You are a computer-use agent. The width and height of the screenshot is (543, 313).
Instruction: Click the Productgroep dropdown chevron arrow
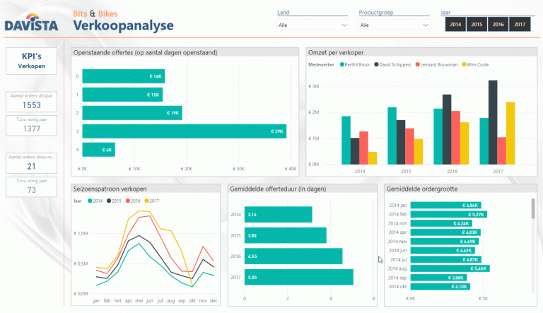click(x=426, y=25)
